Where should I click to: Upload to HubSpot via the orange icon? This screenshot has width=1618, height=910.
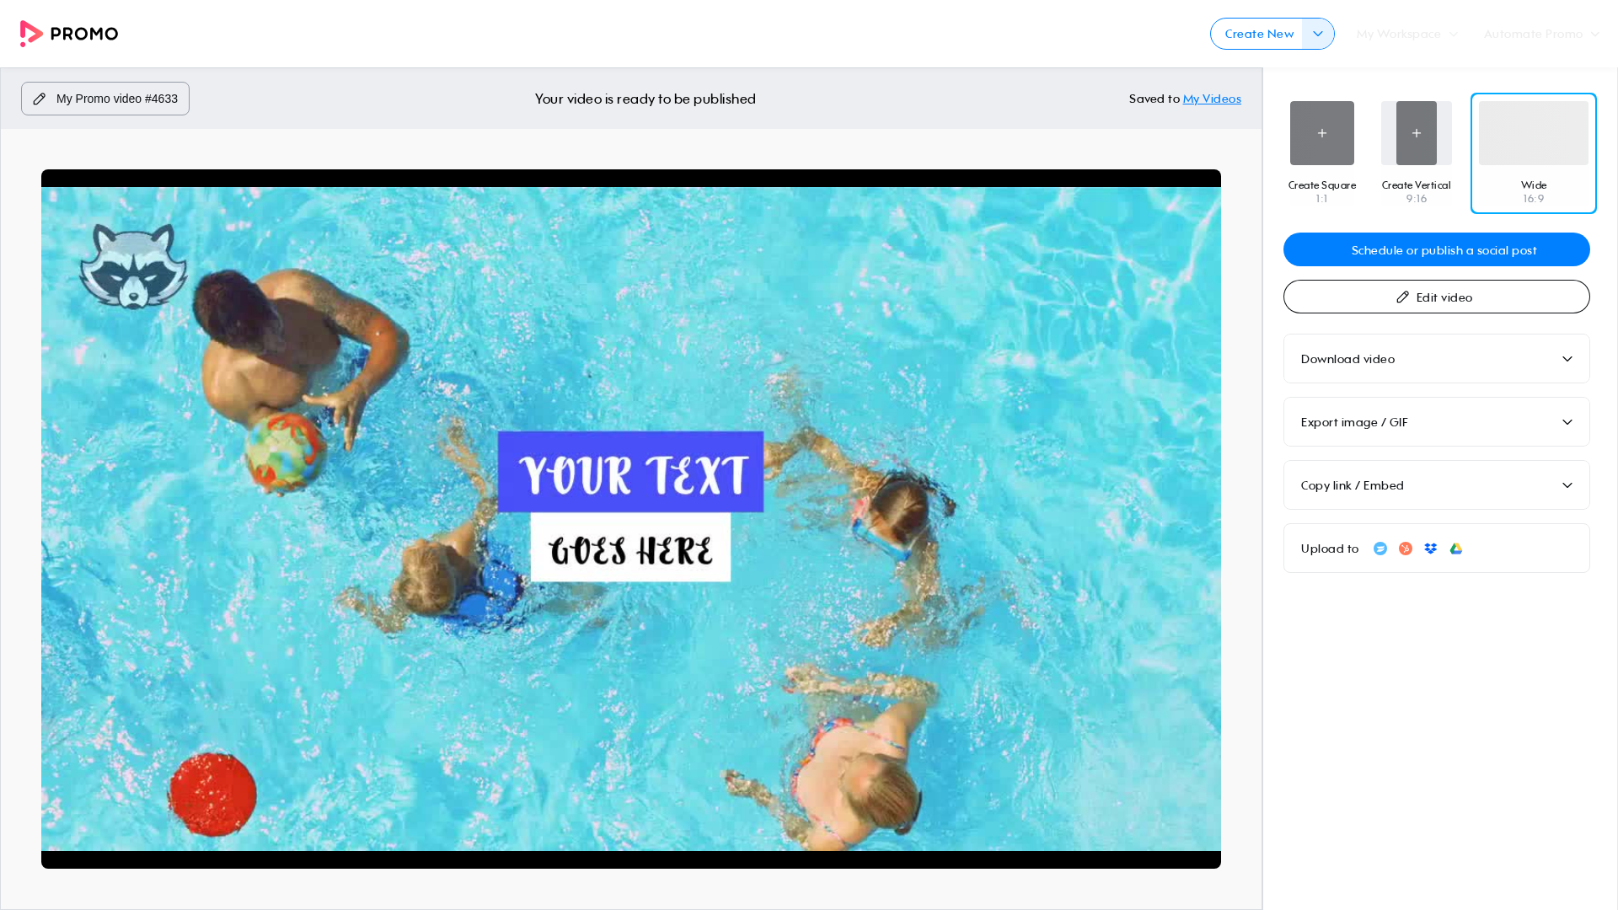coord(1406,549)
